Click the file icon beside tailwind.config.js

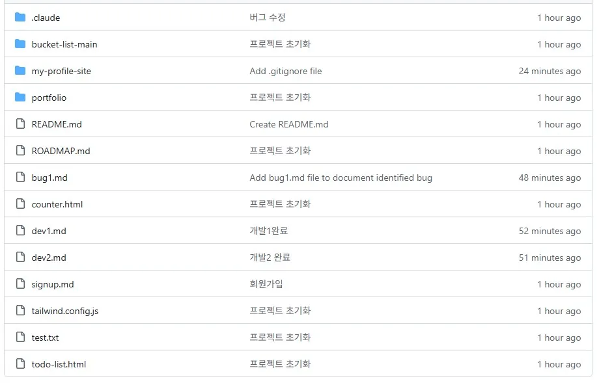[20, 311]
